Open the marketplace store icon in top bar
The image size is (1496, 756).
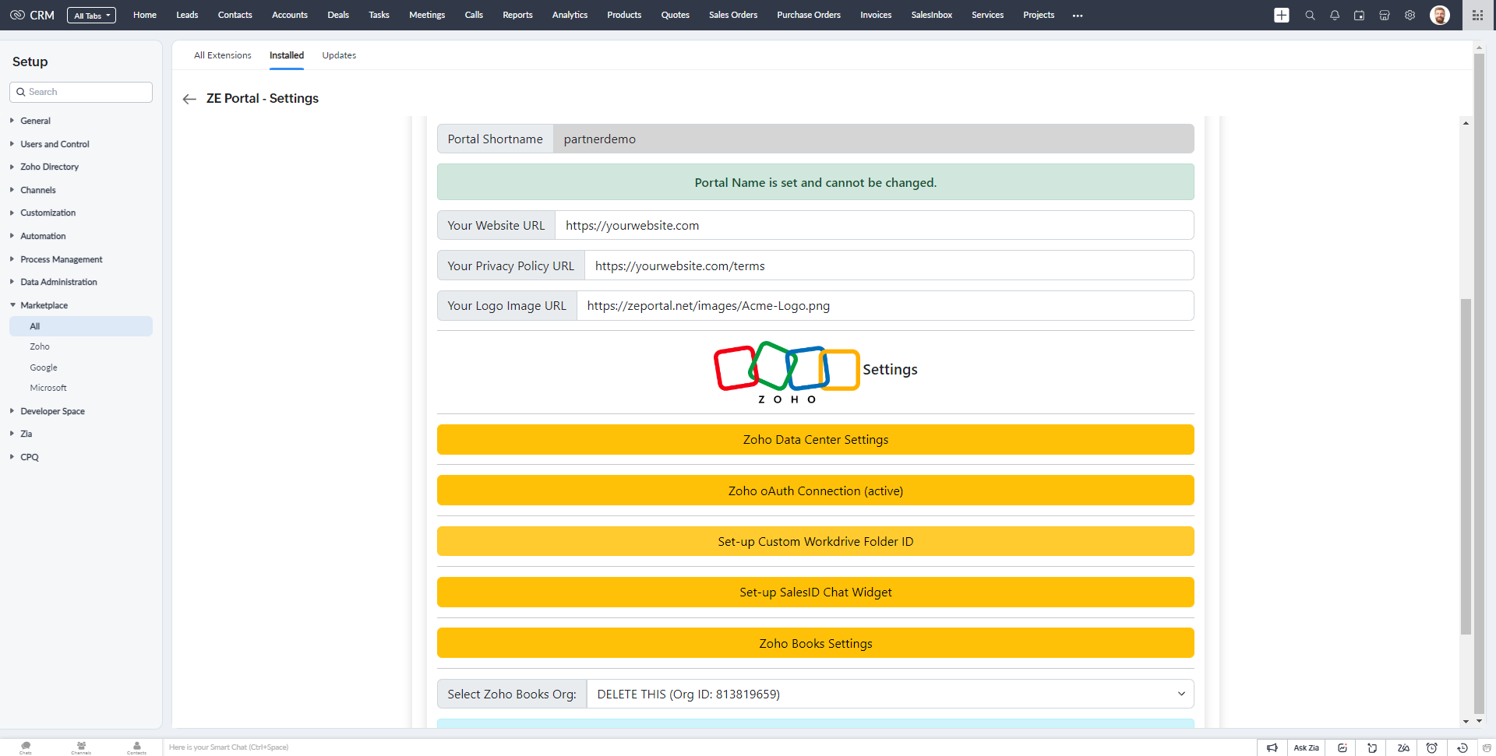[x=1385, y=15]
